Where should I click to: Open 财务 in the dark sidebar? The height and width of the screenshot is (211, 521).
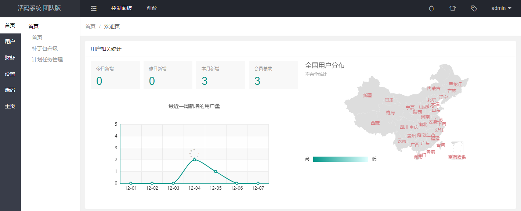[10, 58]
